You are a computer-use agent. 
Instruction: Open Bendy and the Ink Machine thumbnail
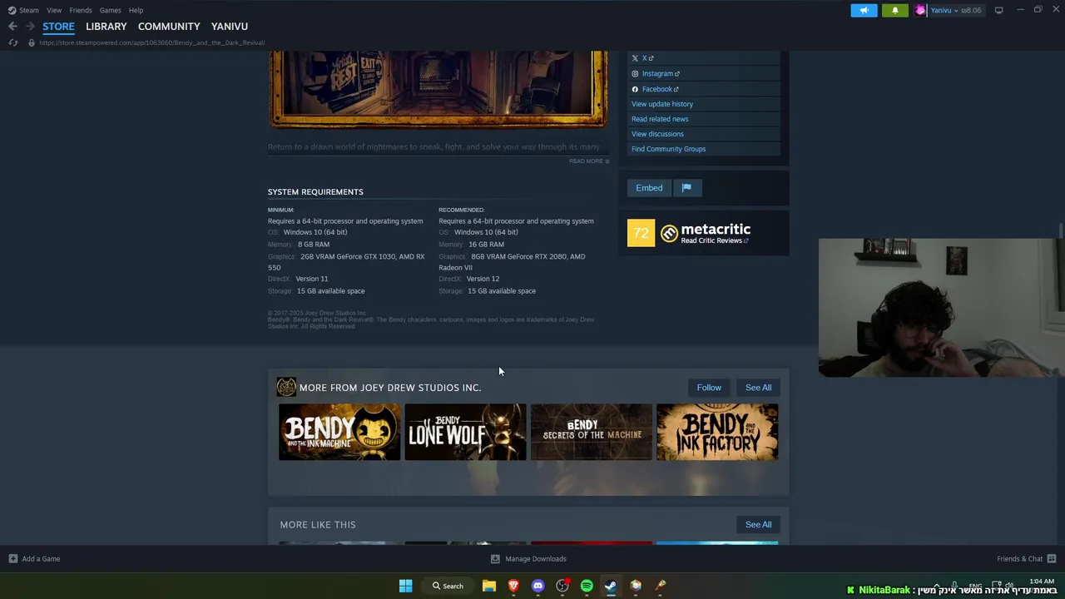[339, 432]
